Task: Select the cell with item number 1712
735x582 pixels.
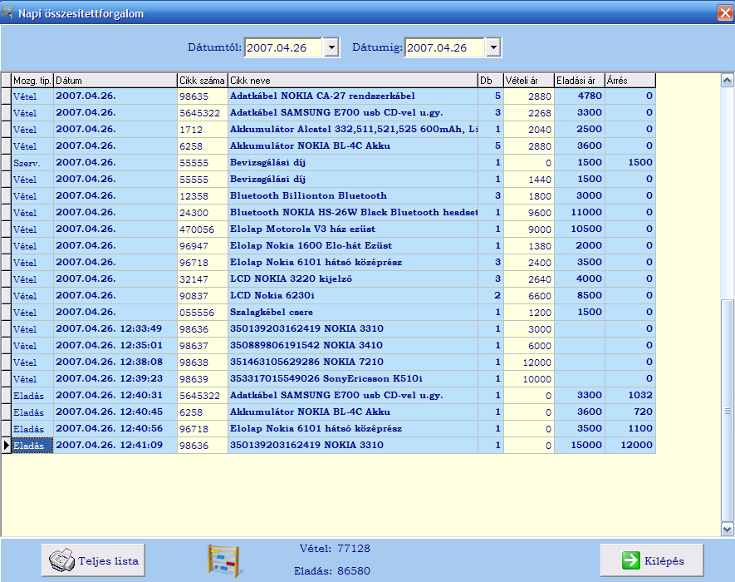Action: point(203,130)
